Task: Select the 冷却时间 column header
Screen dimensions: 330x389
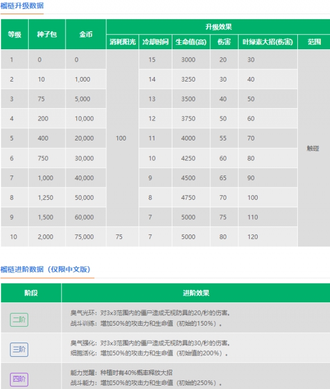Action: (155, 42)
